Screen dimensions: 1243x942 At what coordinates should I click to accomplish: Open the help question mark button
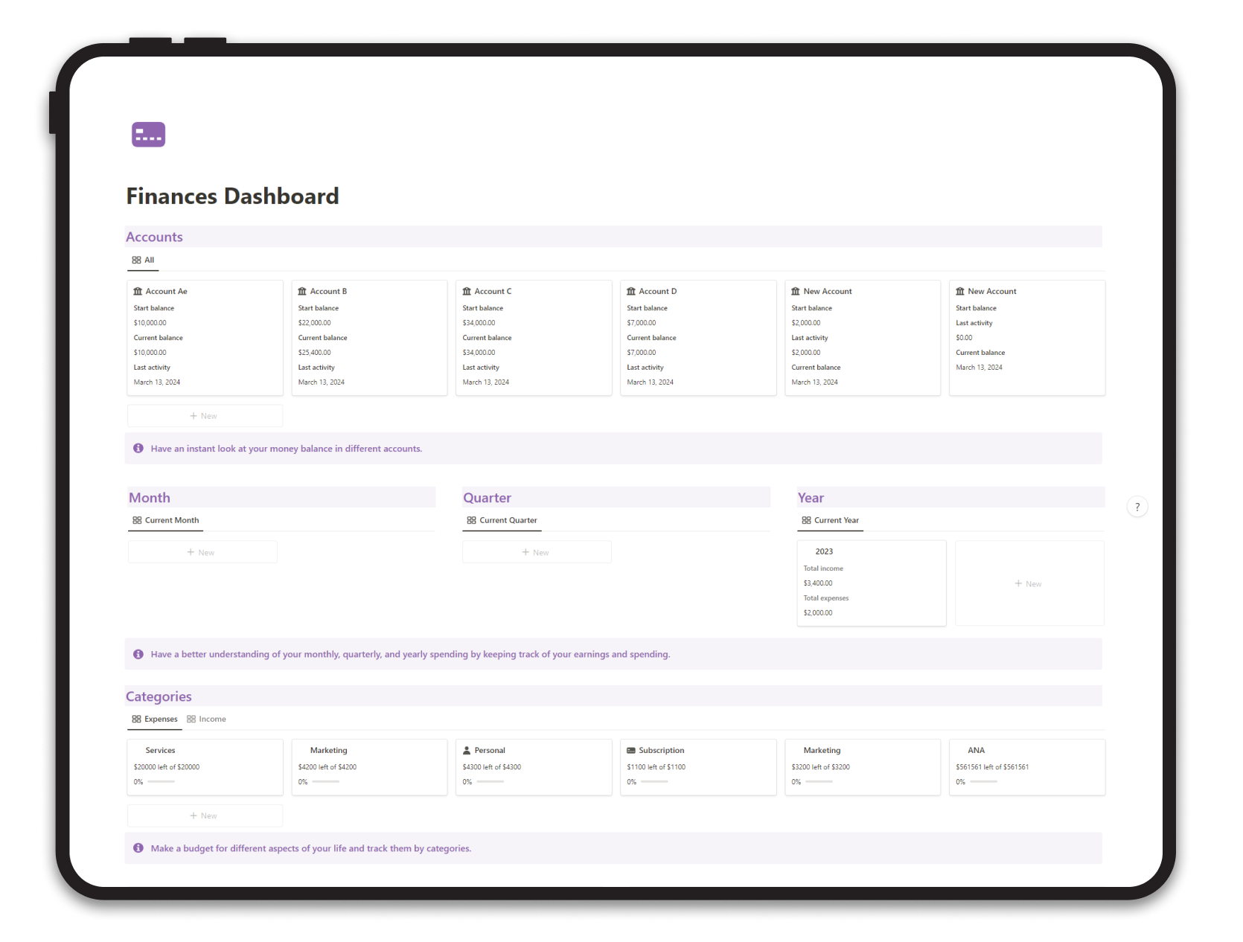coord(1137,507)
